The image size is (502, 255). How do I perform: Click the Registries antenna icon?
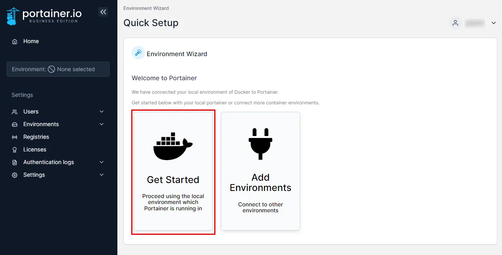tap(14, 137)
